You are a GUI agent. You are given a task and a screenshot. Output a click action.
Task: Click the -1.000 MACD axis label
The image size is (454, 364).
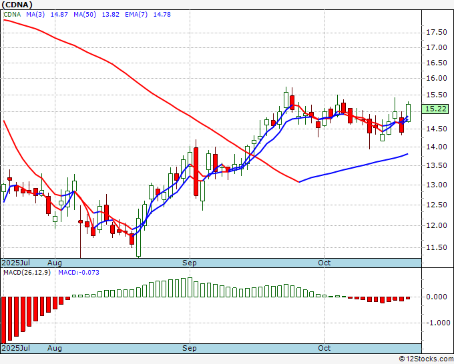pyautogui.click(x=435, y=323)
